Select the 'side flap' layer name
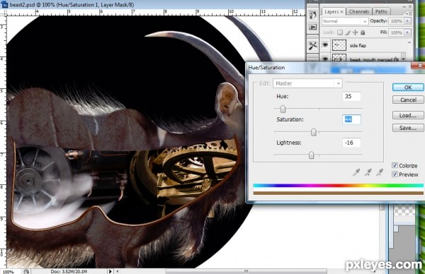The image size is (425, 274). coord(358,45)
